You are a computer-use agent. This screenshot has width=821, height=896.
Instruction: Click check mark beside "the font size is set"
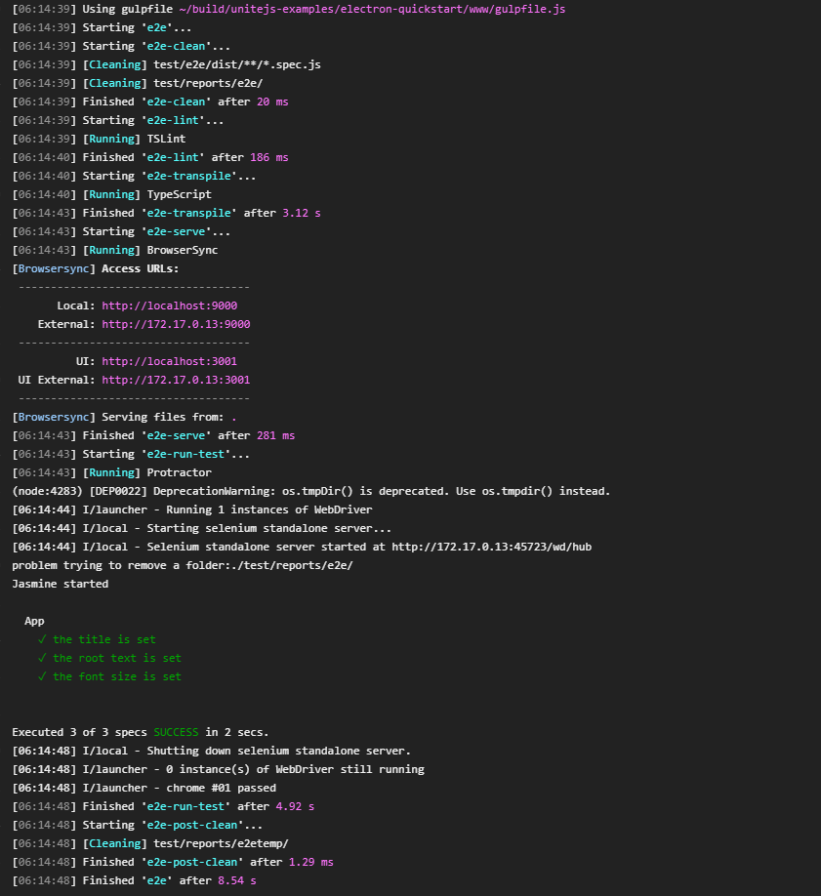[42, 676]
